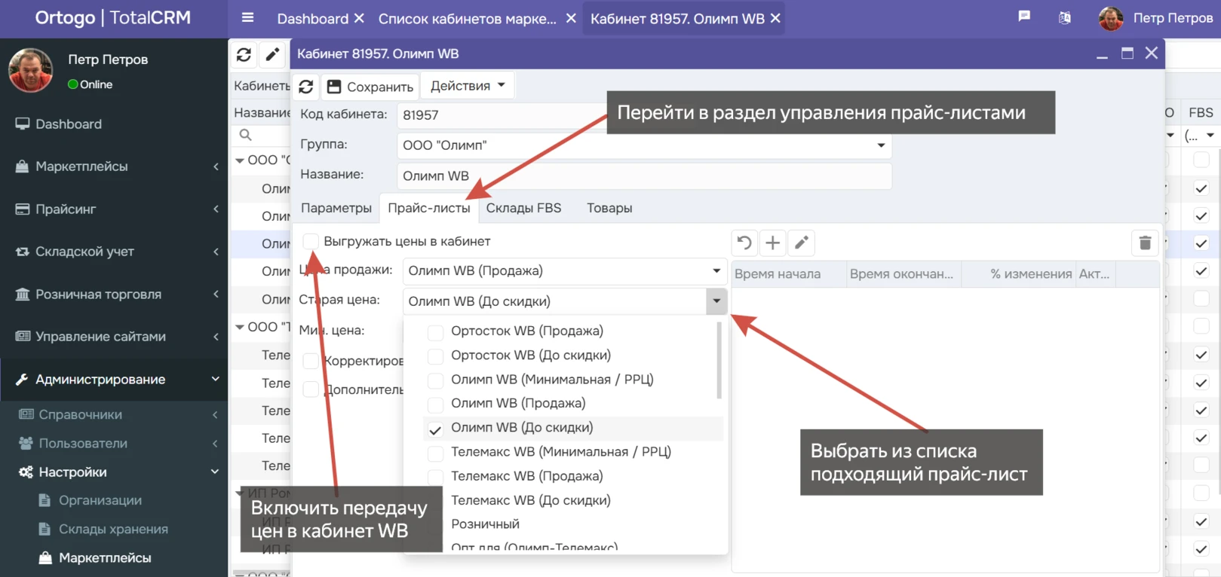
Task: Open the Группа dropdown
Action: (881, 145)
